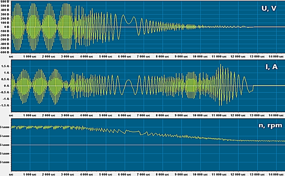Select the -600 B tick on voltage axis
This screenshot has height=176, width=285.
point(5,52)
